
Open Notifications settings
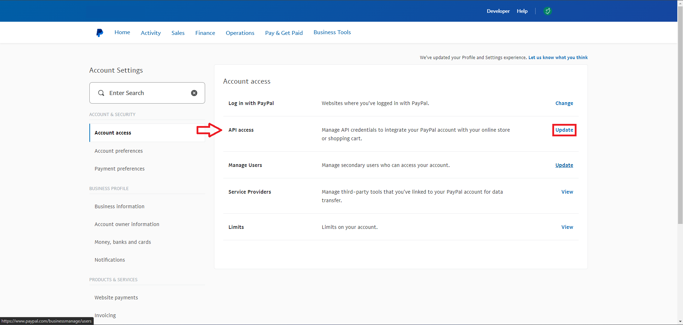point(110,260)
